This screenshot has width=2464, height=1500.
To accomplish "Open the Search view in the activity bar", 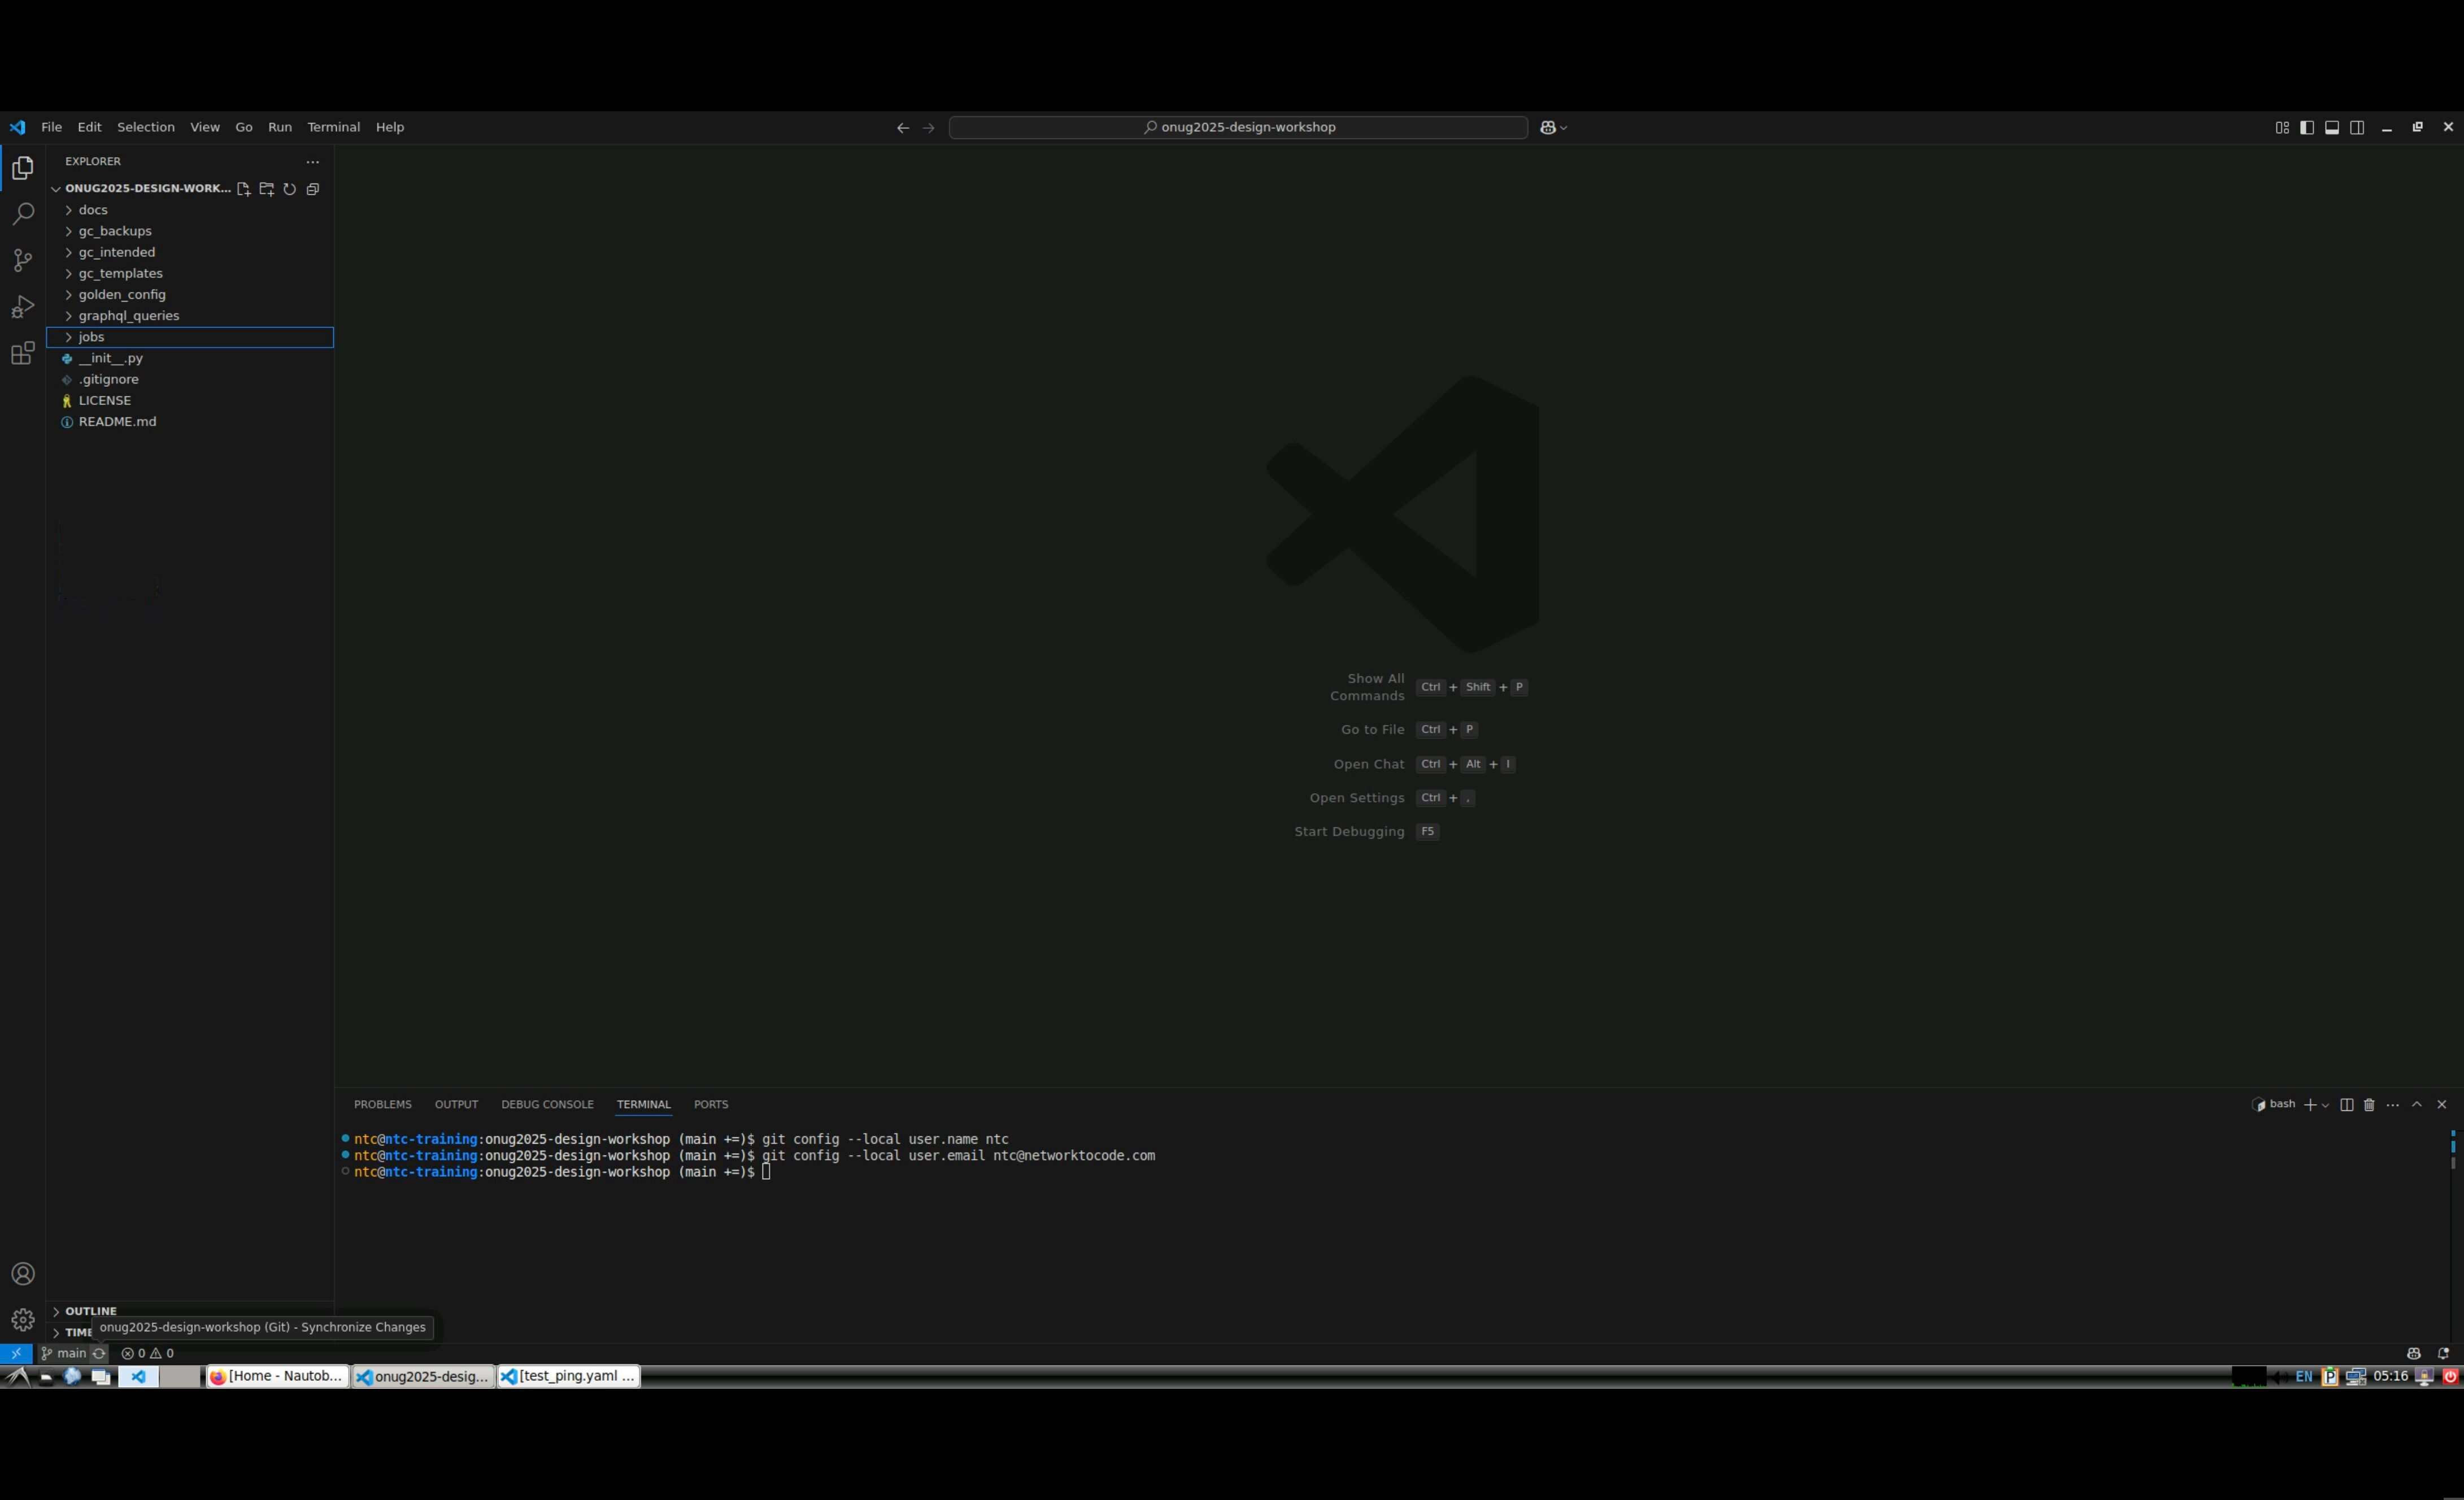I will tap(22, 214).
